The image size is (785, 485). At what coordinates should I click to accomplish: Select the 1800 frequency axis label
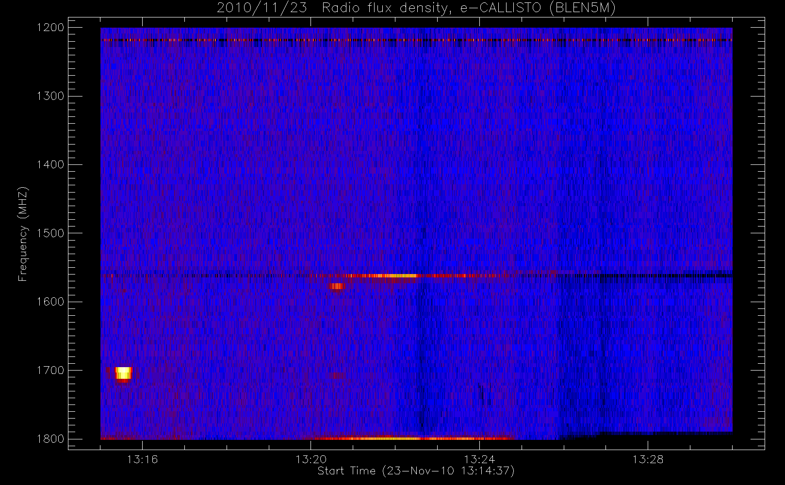pos(50,439)
